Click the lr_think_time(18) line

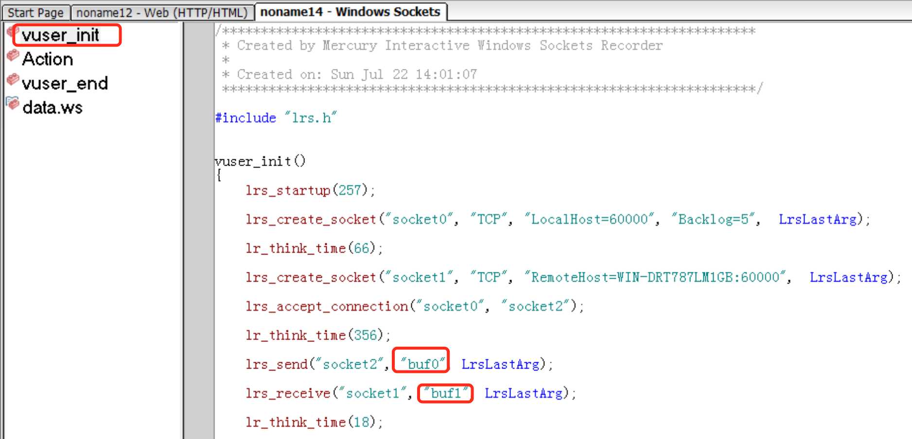pyautogui.click(x=314, y=422)
